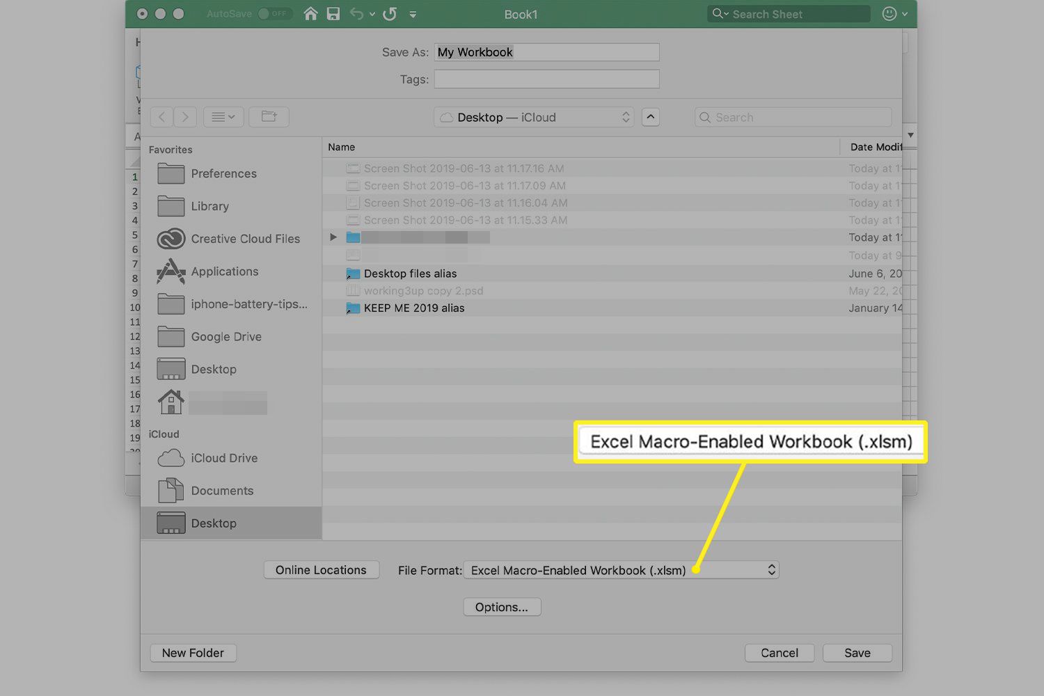Select iCloud Drive in the sidebar

[231, 458]
